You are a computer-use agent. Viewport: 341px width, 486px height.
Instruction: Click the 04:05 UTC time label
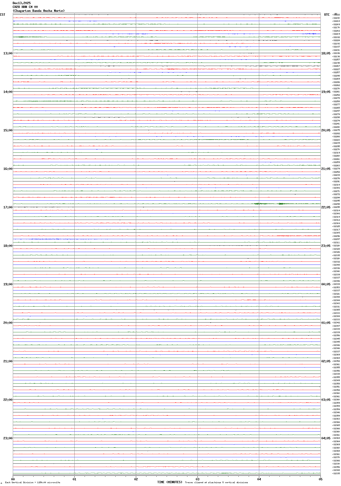point(326,438)
